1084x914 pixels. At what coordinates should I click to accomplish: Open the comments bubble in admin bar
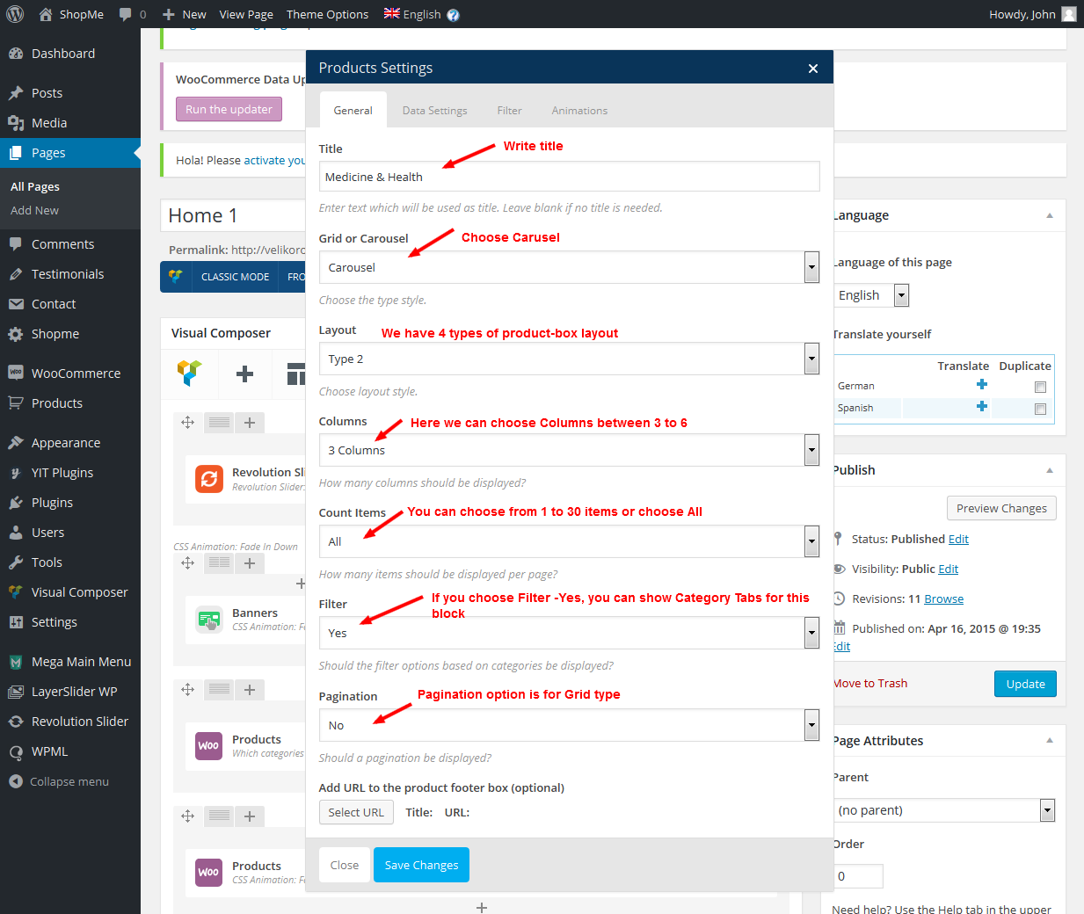click(126, 14)
